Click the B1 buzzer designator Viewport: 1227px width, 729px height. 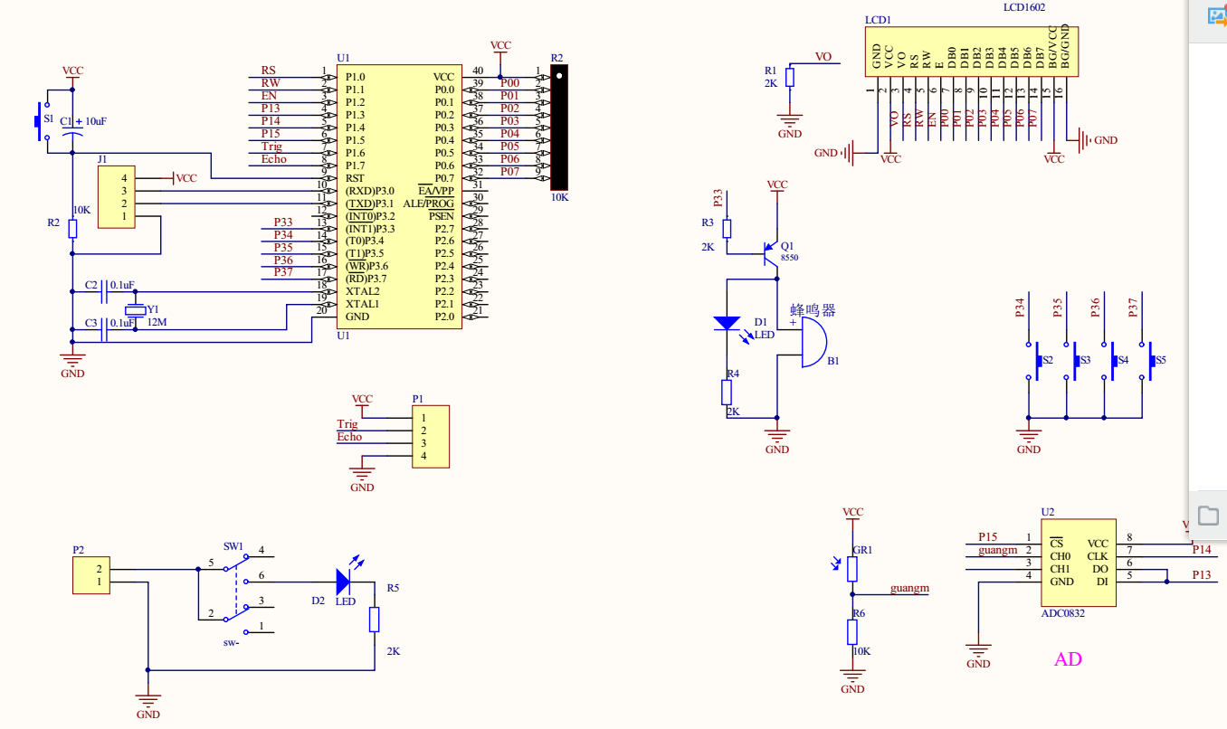tap(833, 361)
